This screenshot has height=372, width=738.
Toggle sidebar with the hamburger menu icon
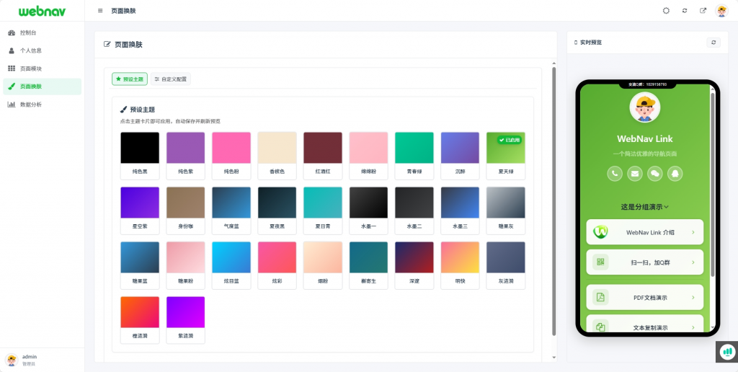point(100,11)
